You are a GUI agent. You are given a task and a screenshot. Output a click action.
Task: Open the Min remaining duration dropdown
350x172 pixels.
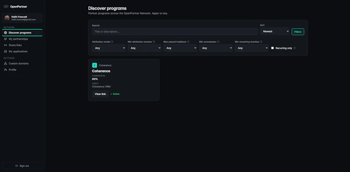pyautogui.click(x=252, y=48)
